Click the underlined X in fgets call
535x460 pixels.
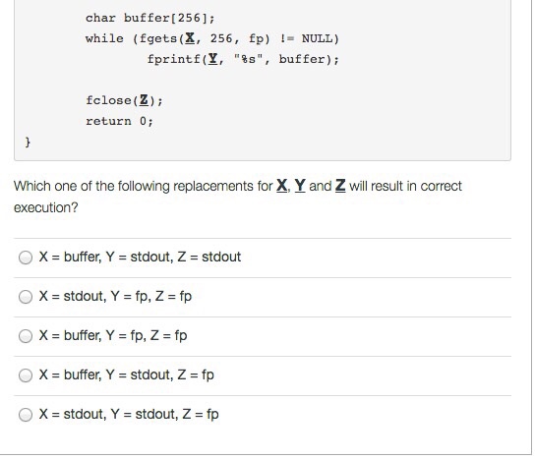[190, 38]
